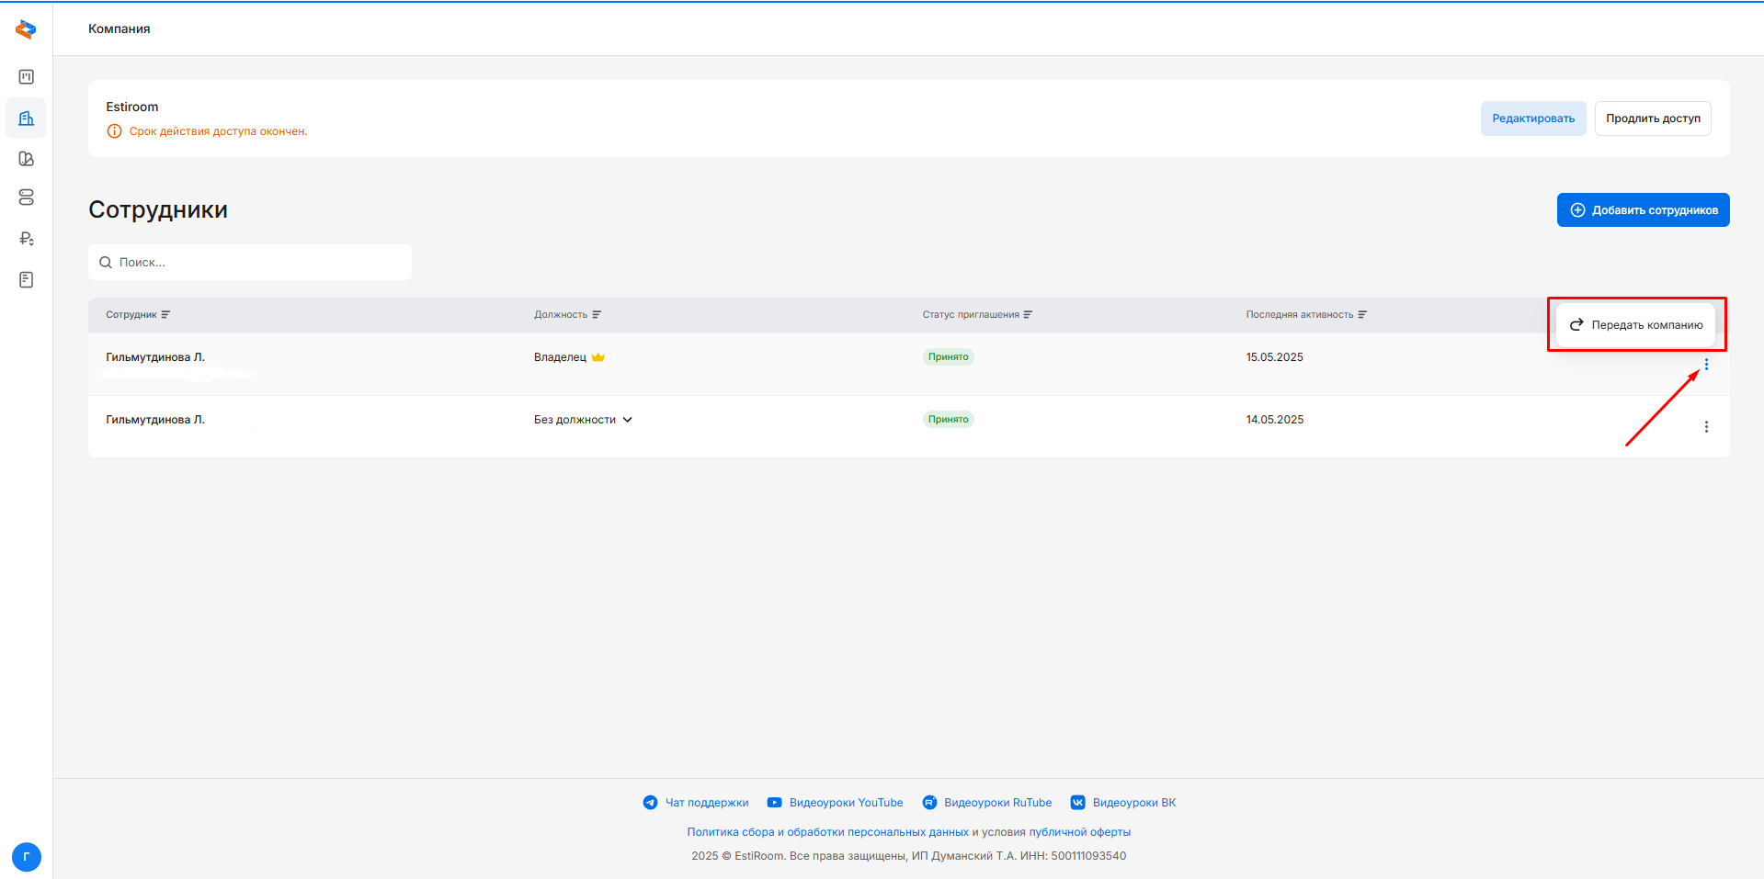This screenshot has height=879, width=1764.
Task: Focus the Поиск search field
Action: [257, 263]
